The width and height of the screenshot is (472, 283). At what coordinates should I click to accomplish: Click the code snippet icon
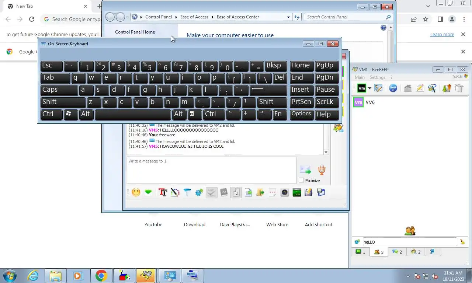273,192
